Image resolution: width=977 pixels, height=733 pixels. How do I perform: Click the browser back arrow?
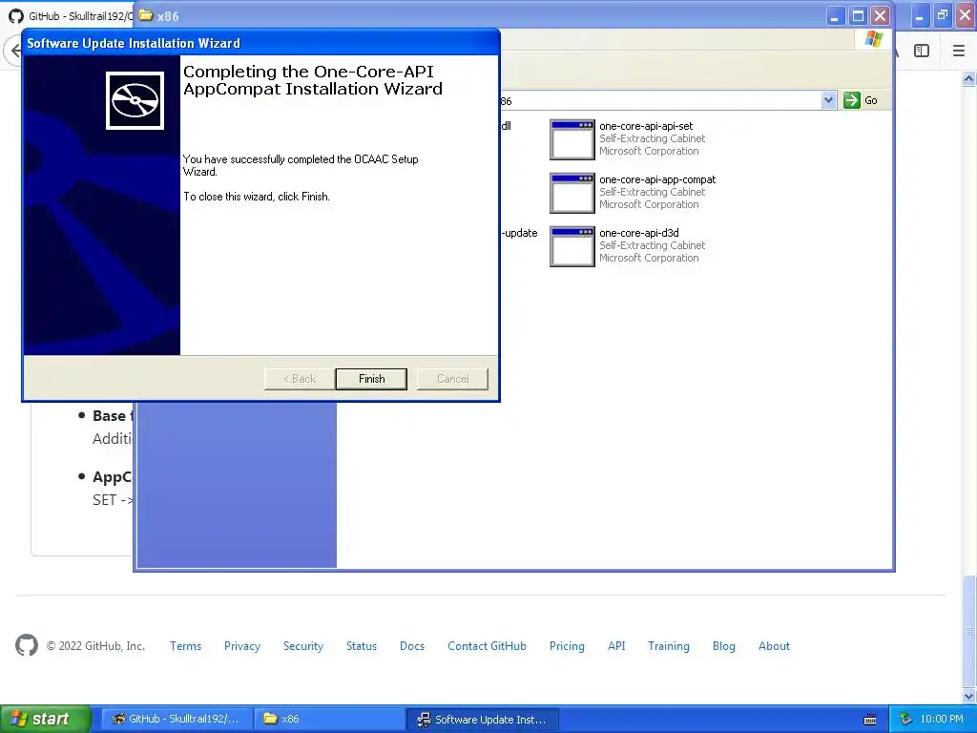pyautogui.click(x=13, y=51)
